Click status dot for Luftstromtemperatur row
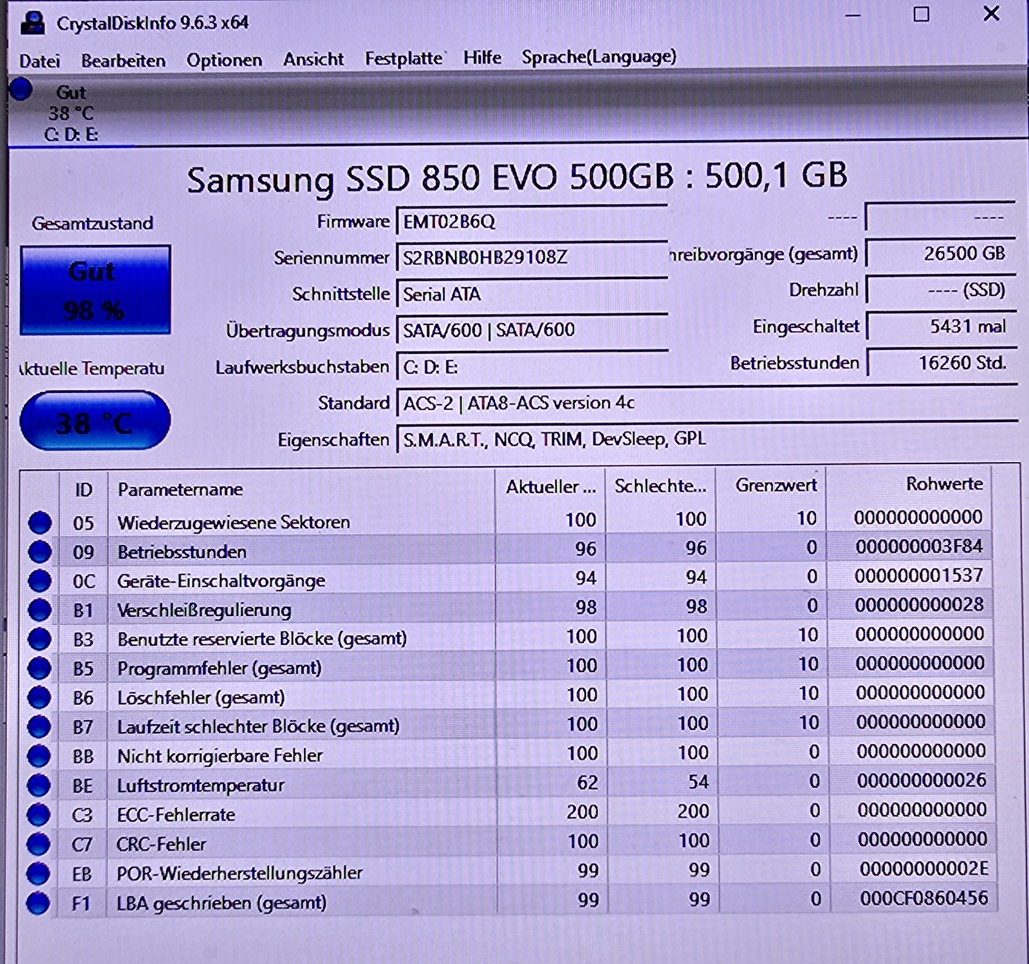Image resolution: width=1029 pixels, height=964 pixels. 39,785
